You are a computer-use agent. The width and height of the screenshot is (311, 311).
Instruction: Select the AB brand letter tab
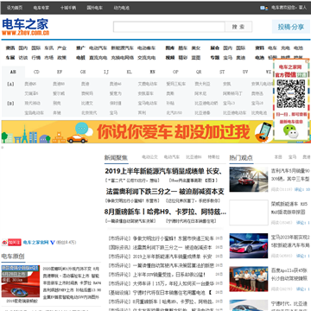tap(13, 72)
